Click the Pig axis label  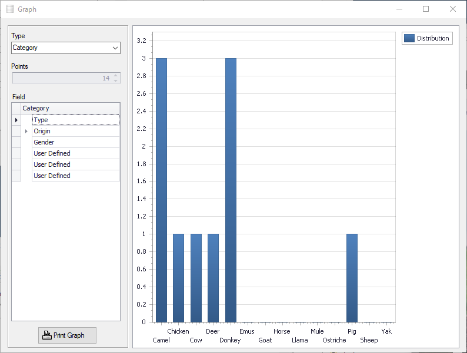click(x=352, y=331)
